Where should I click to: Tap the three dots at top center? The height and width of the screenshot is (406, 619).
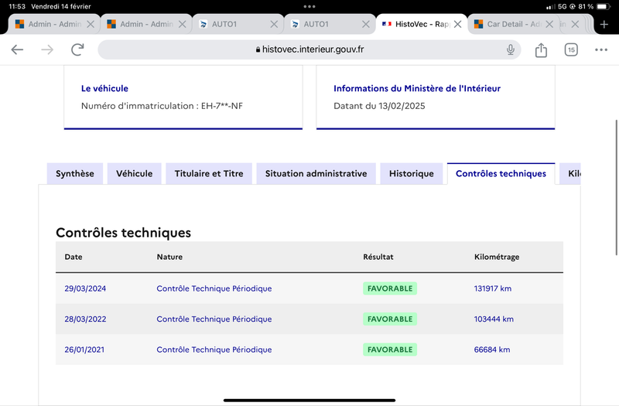(309, 6)
